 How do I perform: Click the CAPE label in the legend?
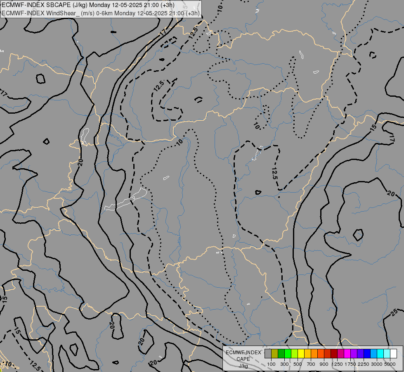[243, 359]
